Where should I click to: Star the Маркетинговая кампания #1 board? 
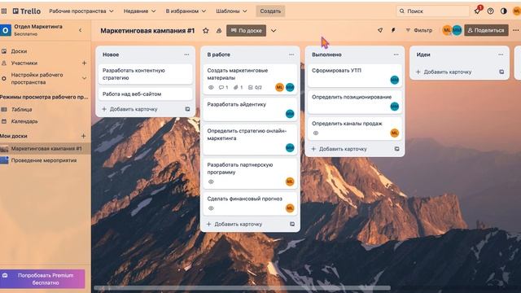(x=206, y=31)
